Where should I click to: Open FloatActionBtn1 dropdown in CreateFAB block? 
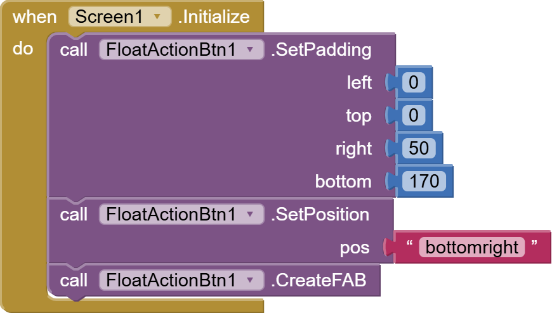point(249,280)
